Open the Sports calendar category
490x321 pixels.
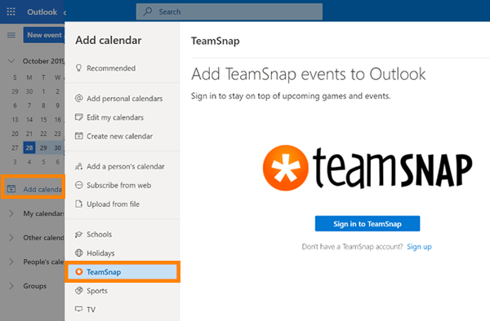click(122, 291)
